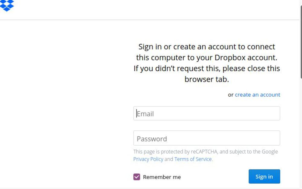Screen dimensions: 302x189
Task: Click the reCAPTCHA protection notice text
Action: pyautogui.click(x=205, y=152)
